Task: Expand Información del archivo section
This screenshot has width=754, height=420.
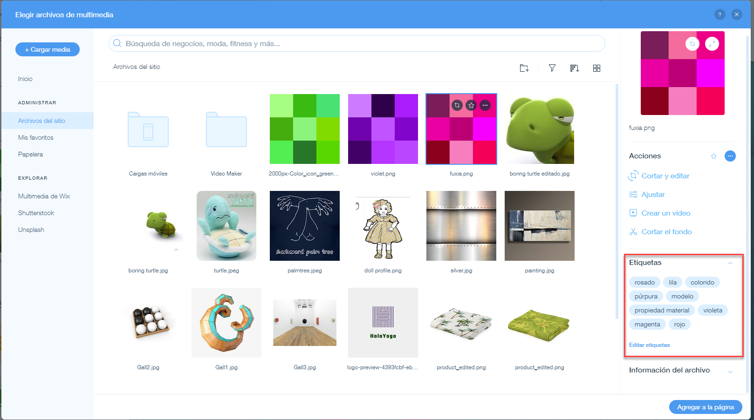Action: click(730, 371)
